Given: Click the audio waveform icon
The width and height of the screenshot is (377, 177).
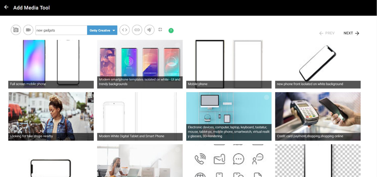Looking at the screenshot, I should pyautogui.click(x=149, y=30).
